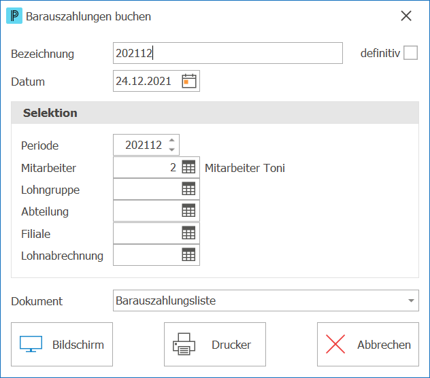
Task: Close the Barauszahlungen buchen dialog
Action: click(406, 16)
